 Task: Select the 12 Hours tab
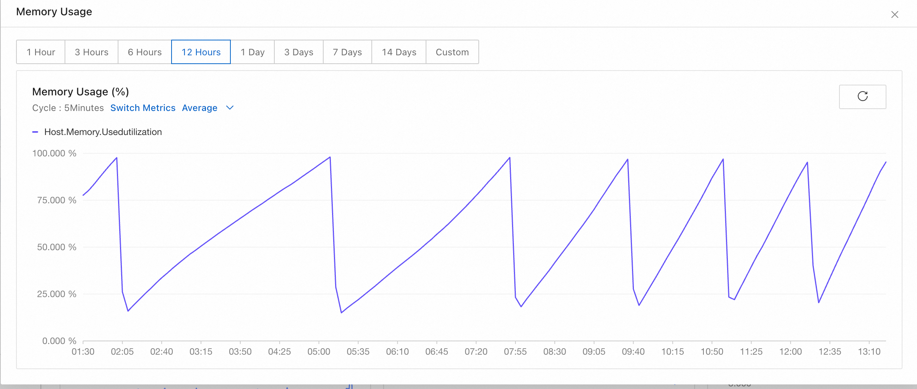coord(201,52)
